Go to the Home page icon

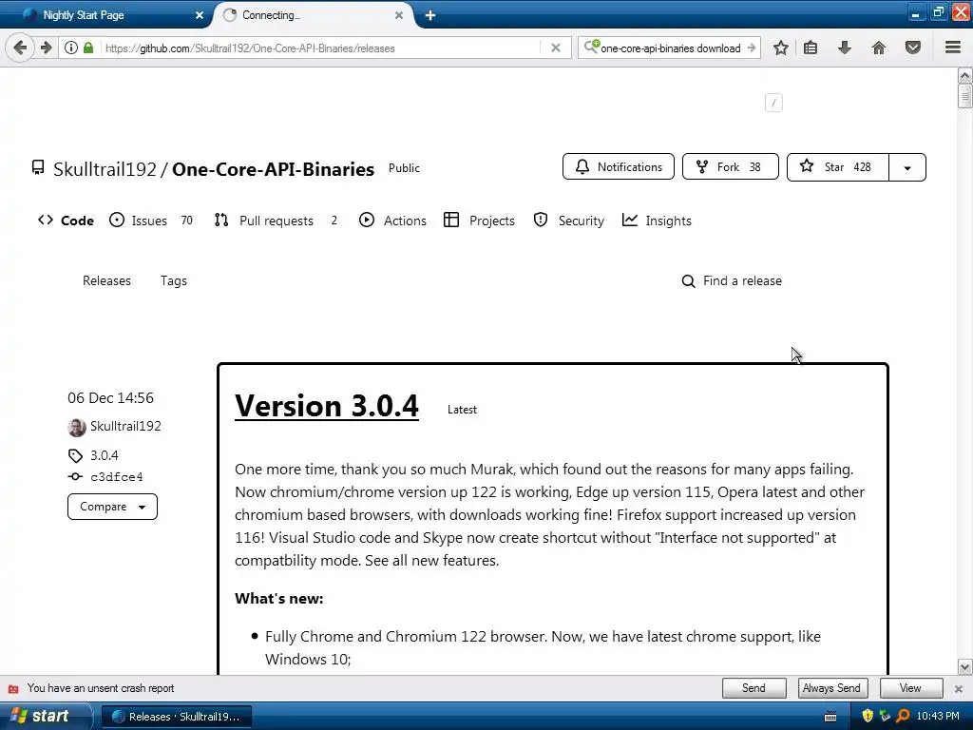tap(879, 48)
